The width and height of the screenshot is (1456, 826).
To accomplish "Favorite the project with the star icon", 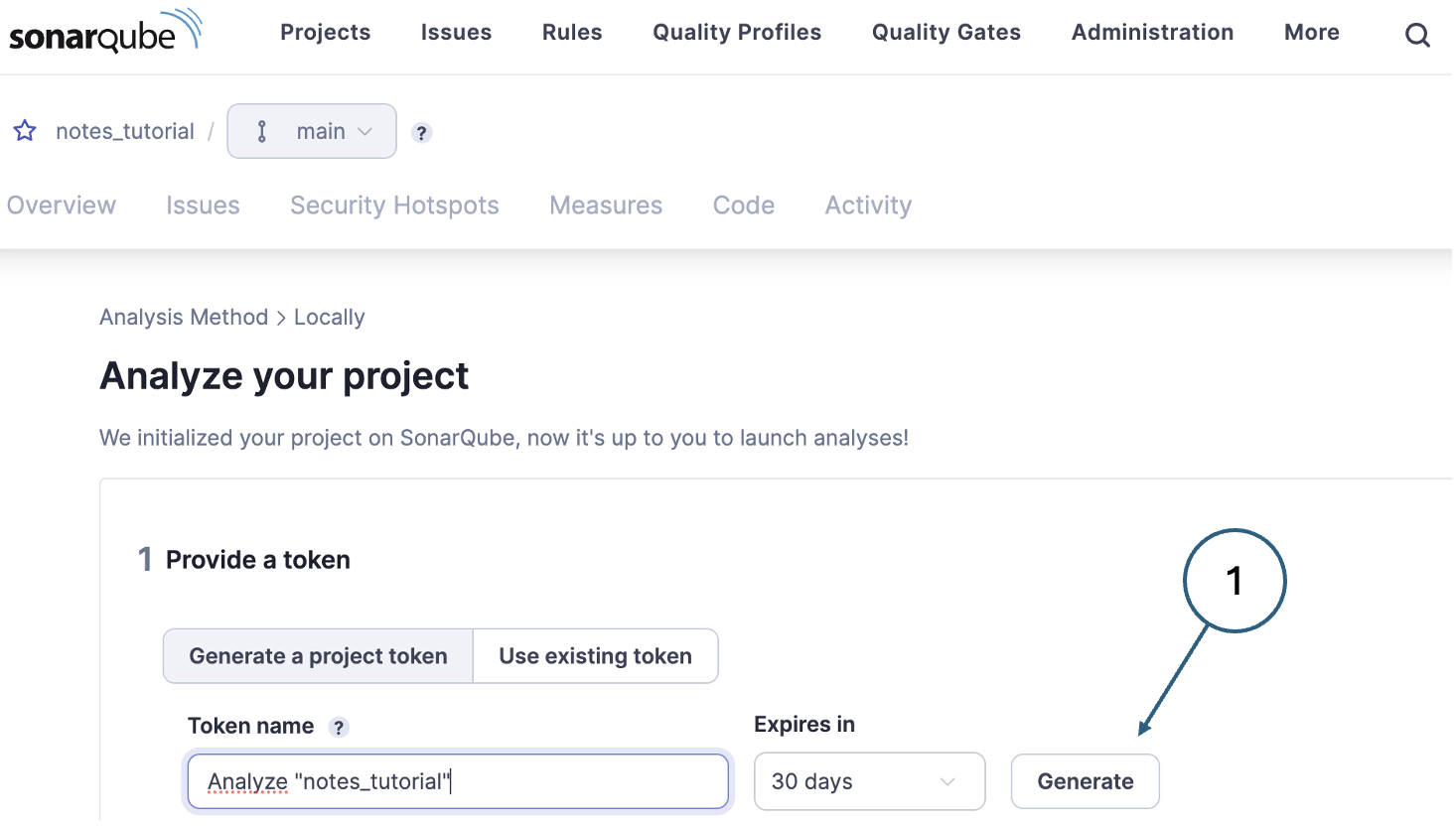I will [x=25, y=130].
